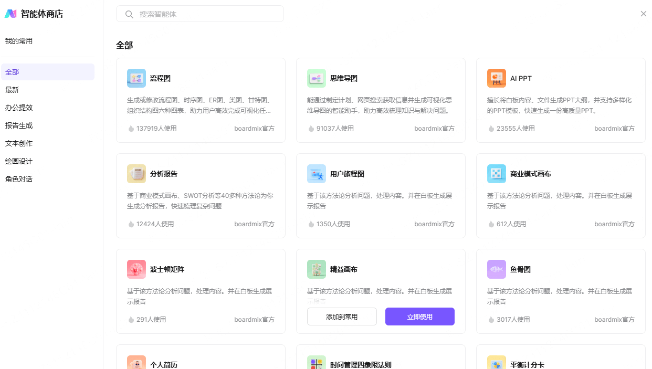The height and width of the screenshot is (369, 652).
Task: Go to the 绘画设计 category
Action: point(19,161)
